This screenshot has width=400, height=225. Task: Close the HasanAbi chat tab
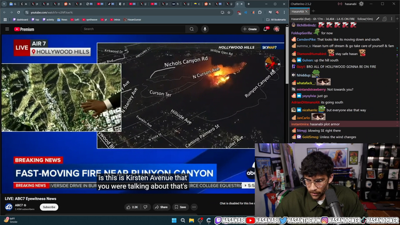tap(306, 11)
